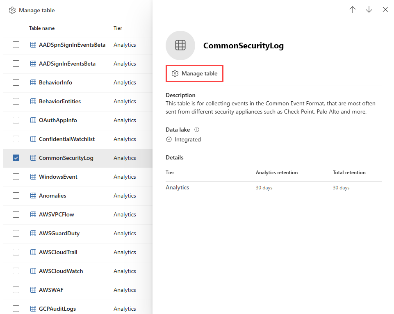The width and height of the screenshot is (394, 314).
Task: Open the OAuthAppInfo table name
Action: point(58,120)
